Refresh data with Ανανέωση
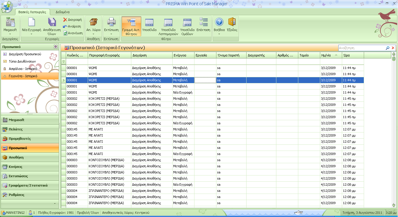This screenshot has height=217, width=398. tap(73, 33)
